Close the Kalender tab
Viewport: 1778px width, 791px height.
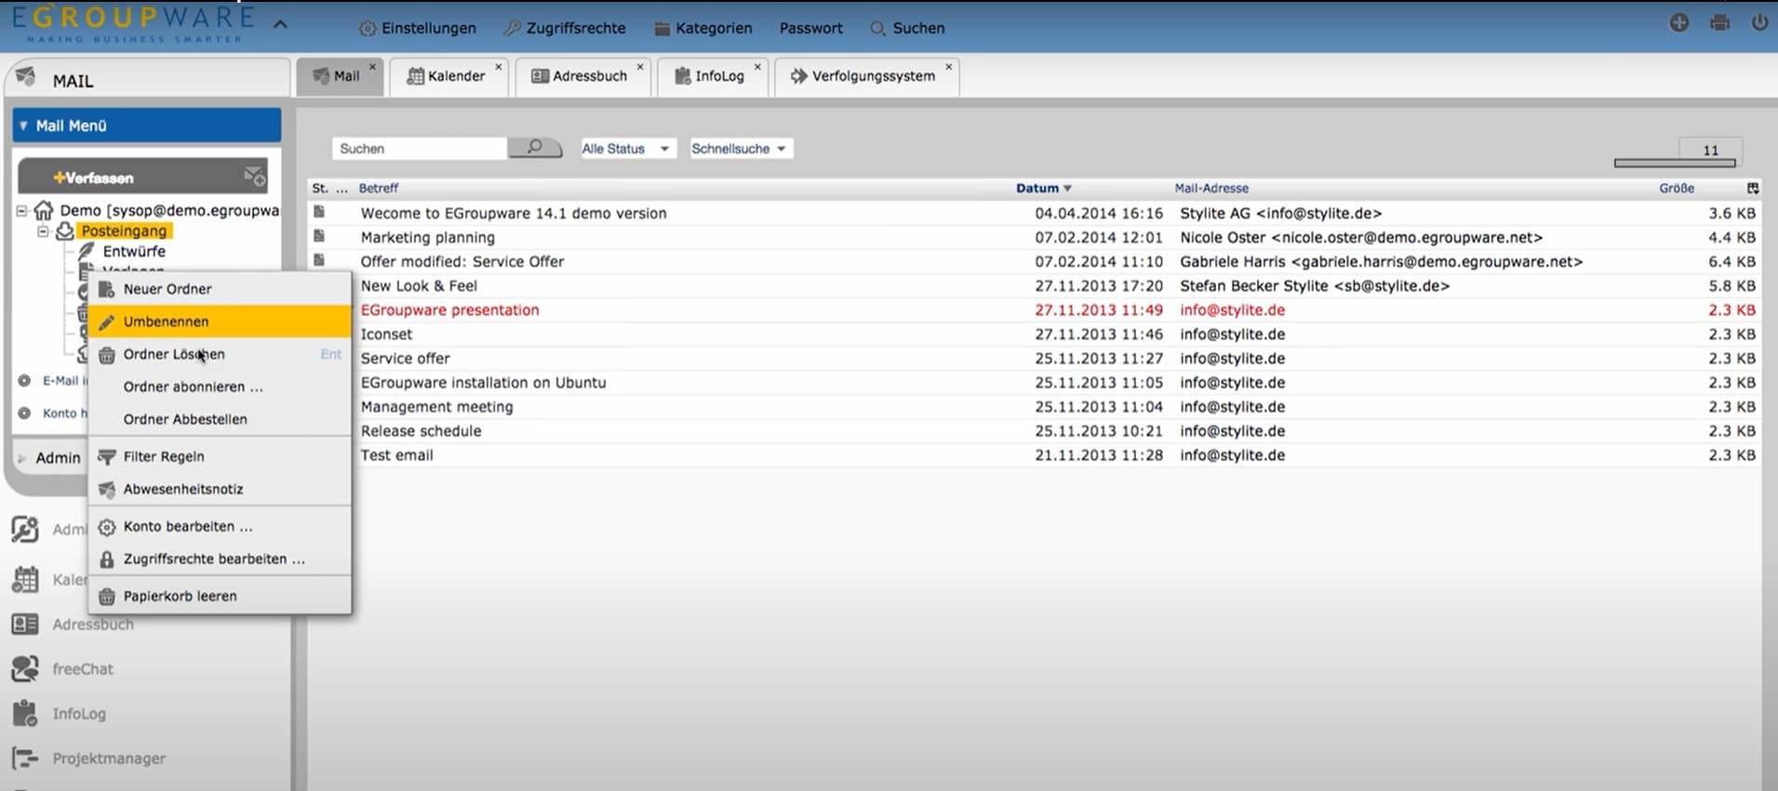498,67
